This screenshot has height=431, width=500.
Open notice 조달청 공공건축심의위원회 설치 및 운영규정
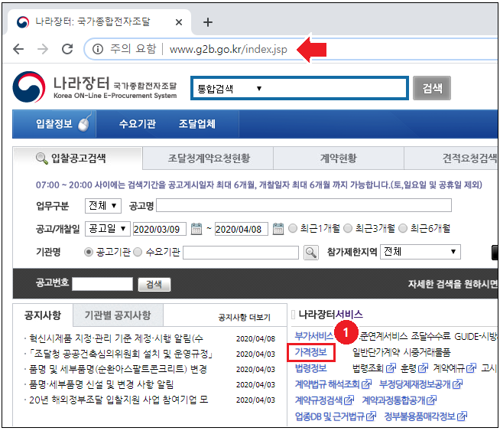pyautogui.click(x=121, y=354)
